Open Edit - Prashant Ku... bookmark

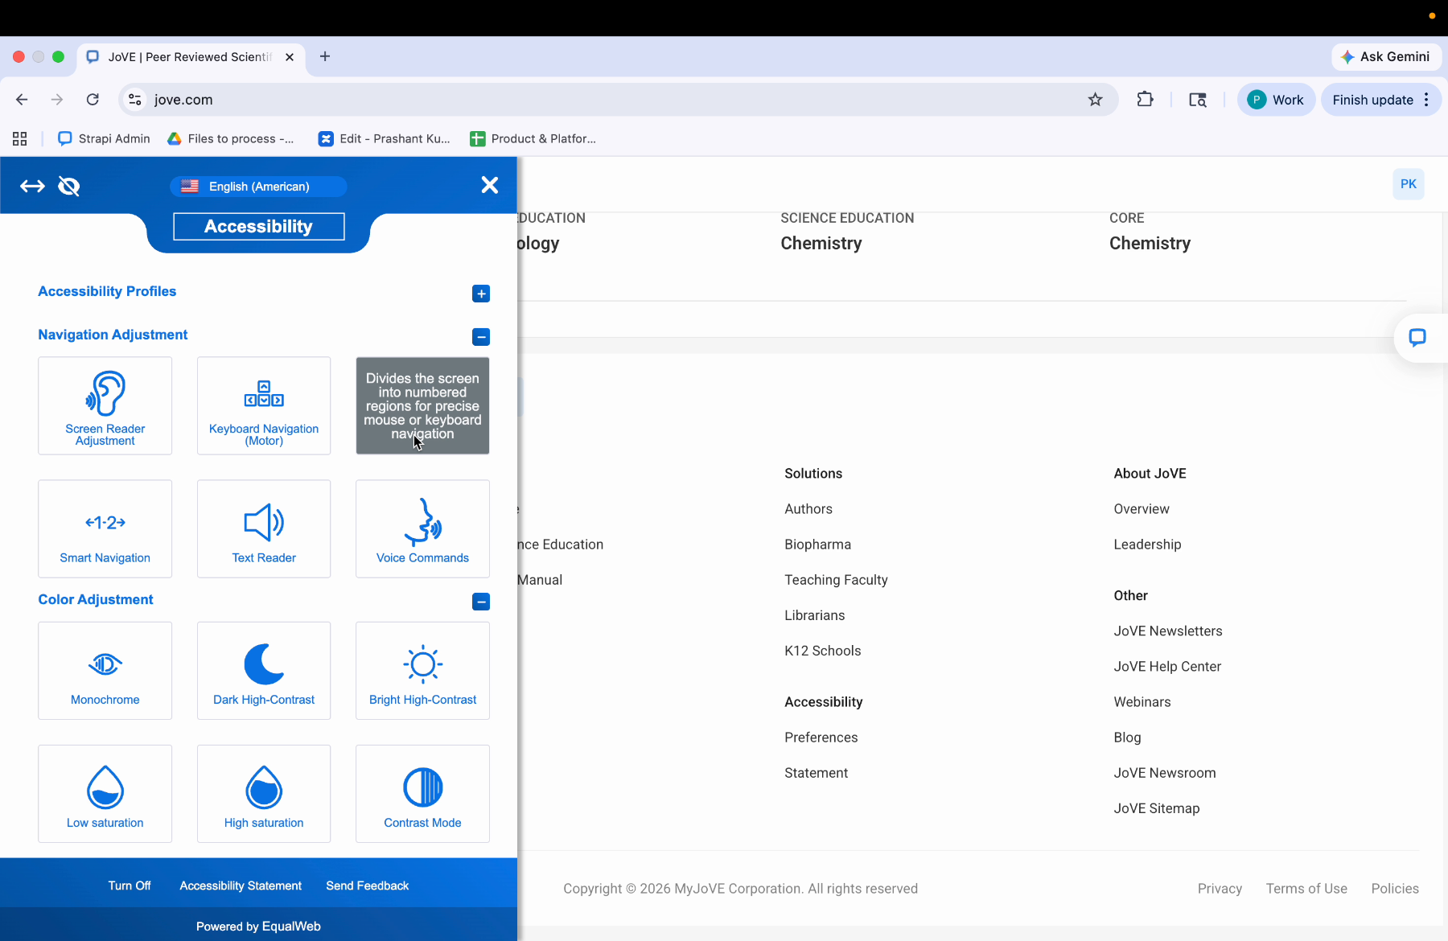click(385, 139)
